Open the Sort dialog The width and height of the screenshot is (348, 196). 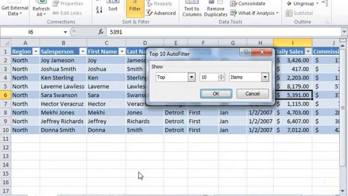113,7
